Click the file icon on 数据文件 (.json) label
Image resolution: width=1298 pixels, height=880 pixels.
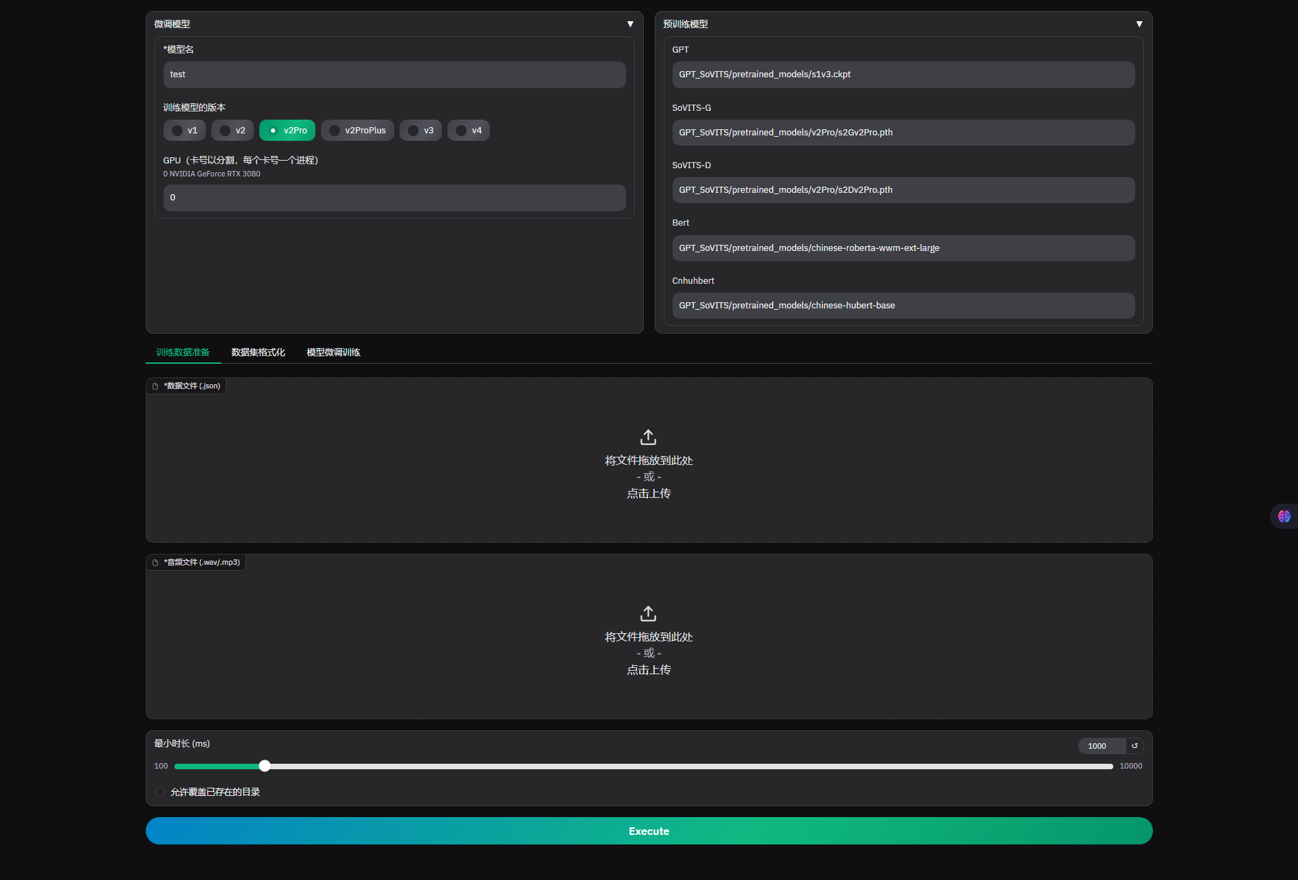pyautogui.click(x=155, y=386)
